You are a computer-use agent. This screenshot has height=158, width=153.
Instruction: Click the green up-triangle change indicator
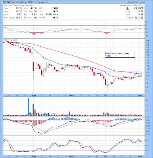click(x=128, y=8)
